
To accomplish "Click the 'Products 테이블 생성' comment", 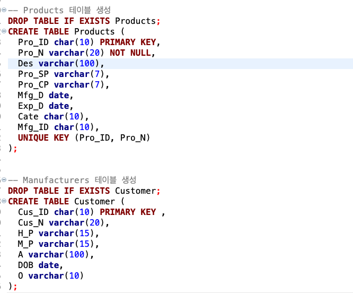I will coord(67,10).
